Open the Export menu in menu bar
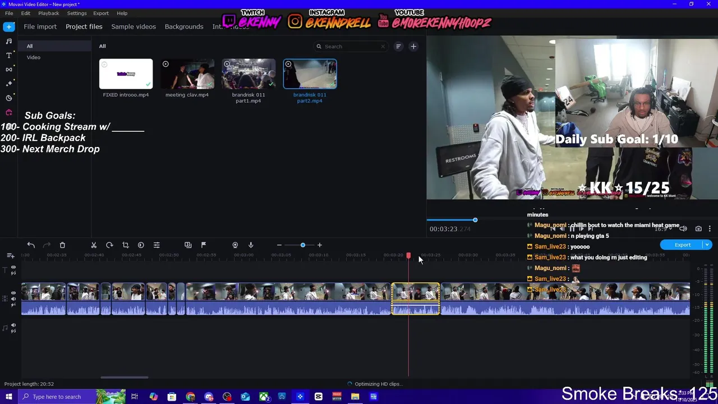718x404 pixels. (101, 13)
